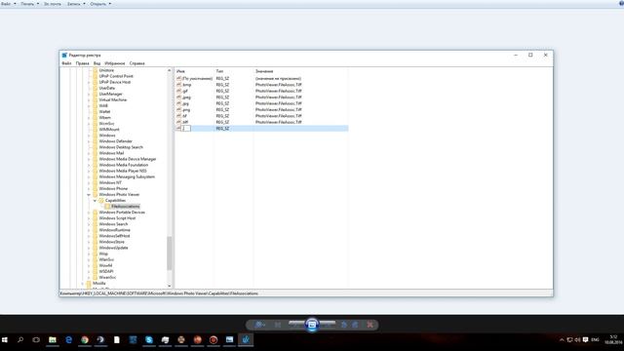Open Registry Editor Вид menu
The height and width of the screenshot is (351, 624).
[97, 63]
